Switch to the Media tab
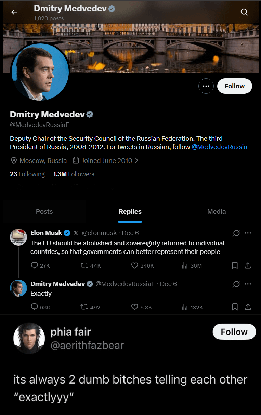 (217, 211)
